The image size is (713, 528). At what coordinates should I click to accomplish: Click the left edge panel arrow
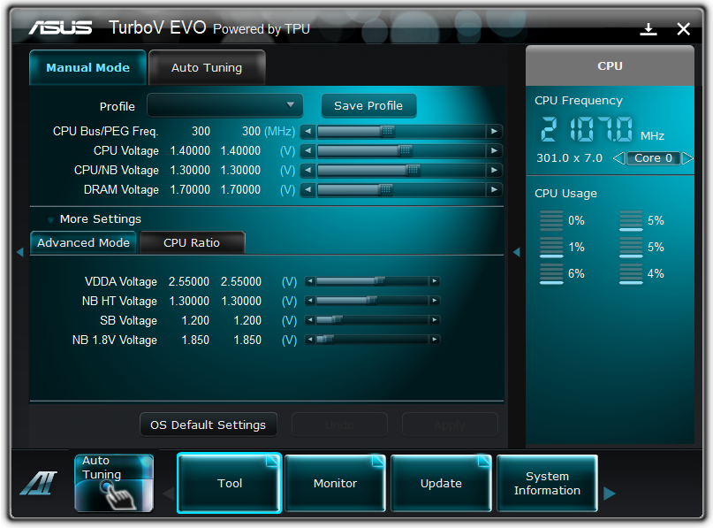(x=20, y=252)
